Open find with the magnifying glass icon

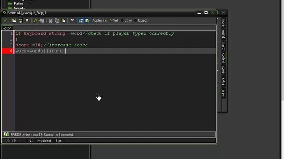(72, 20)
